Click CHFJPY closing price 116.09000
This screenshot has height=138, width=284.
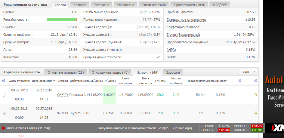tap(145, 95)
